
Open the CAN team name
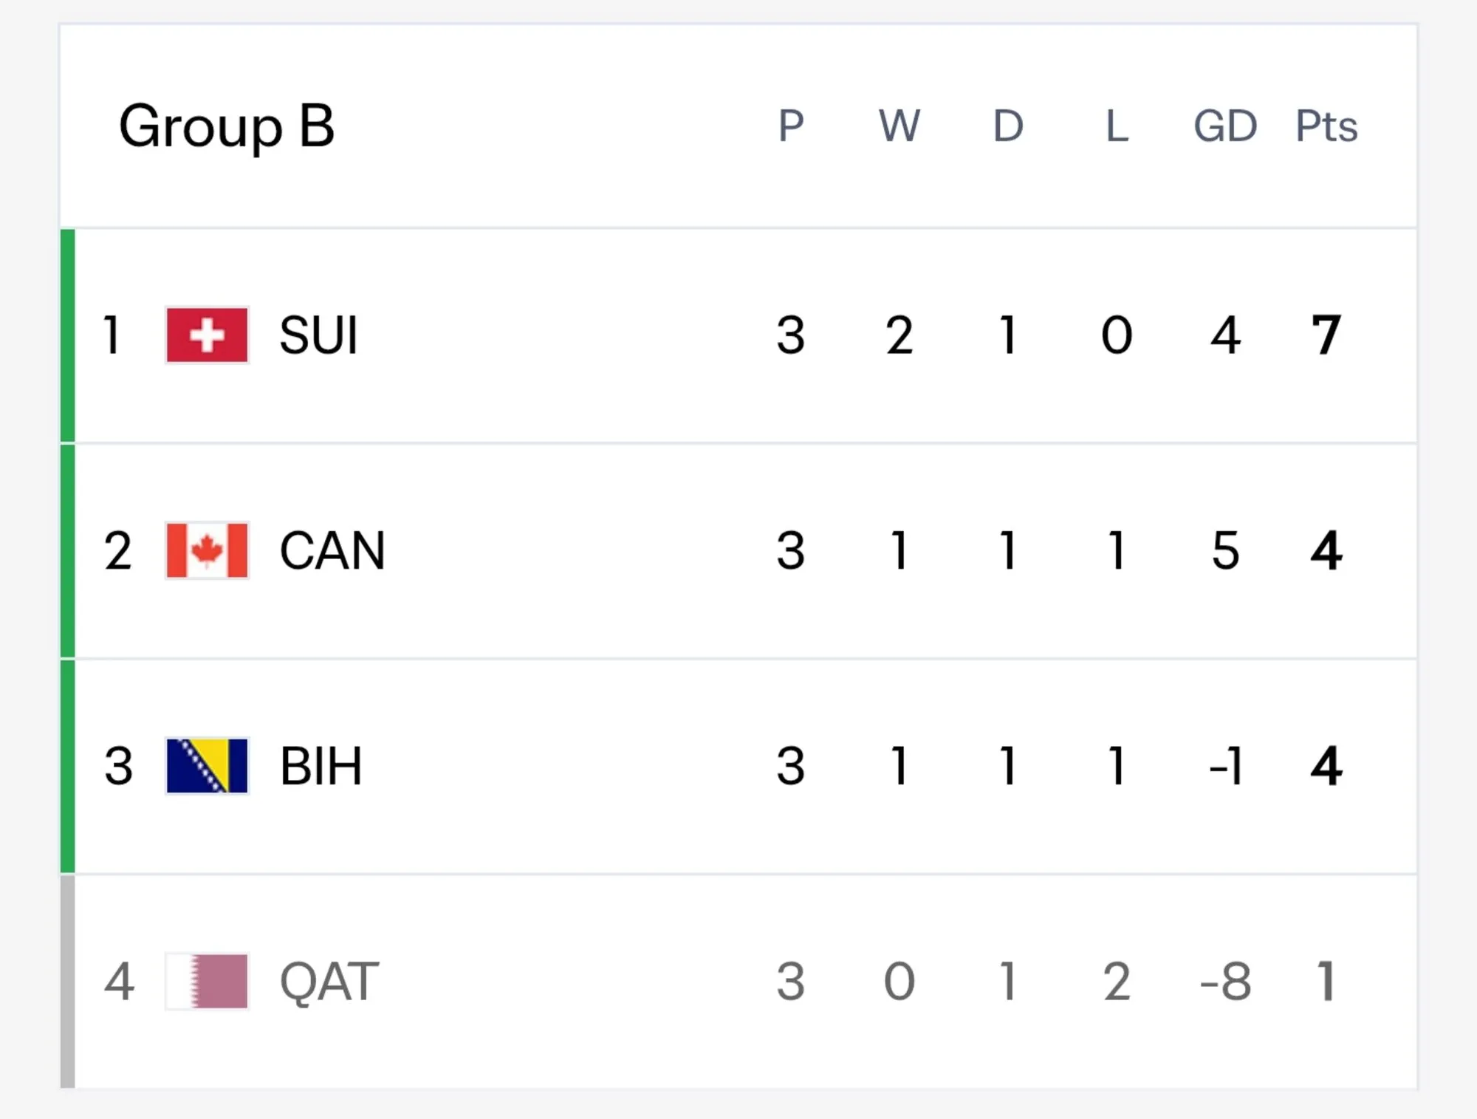click(332, 551)
